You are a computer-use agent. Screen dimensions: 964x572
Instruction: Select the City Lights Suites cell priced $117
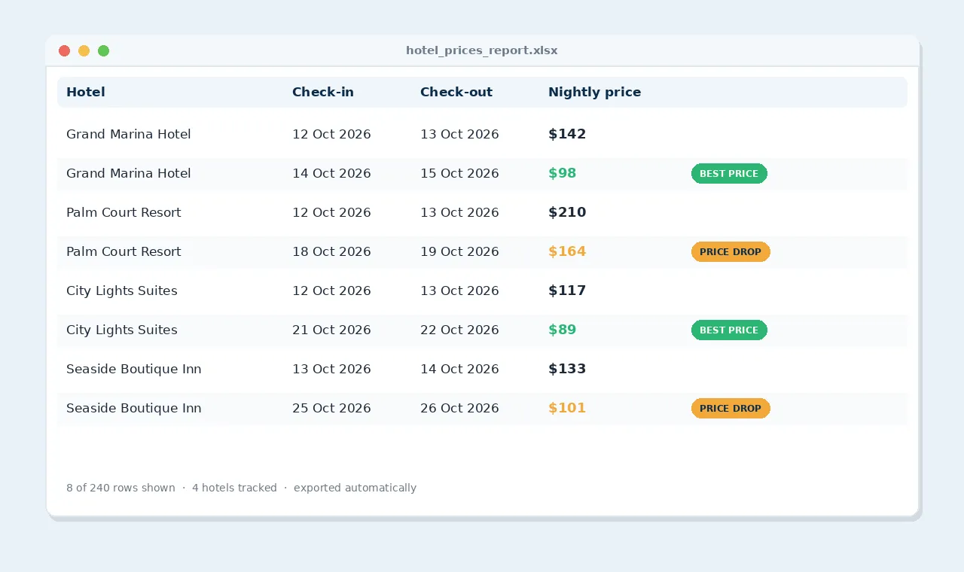(122, 291)
